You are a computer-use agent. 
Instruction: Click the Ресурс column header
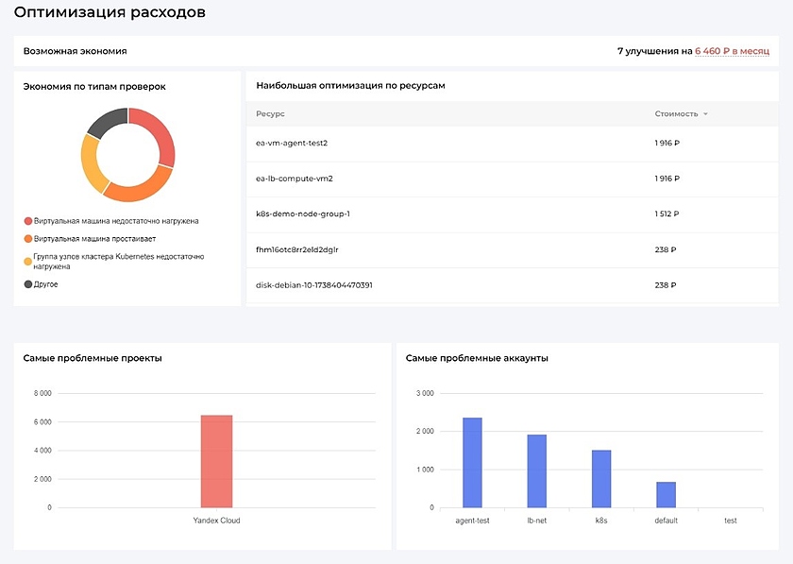(x=270, y=114)
